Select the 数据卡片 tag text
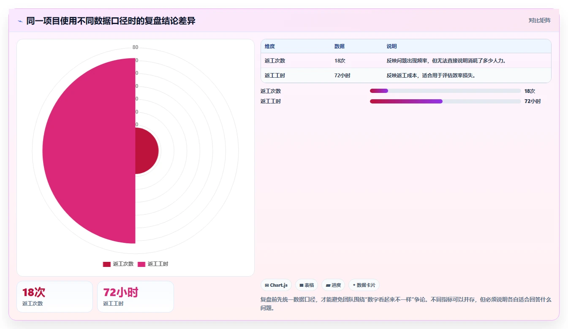Image resolution: width=568 pixels, height=329 pixels. [x=366, y=285]
